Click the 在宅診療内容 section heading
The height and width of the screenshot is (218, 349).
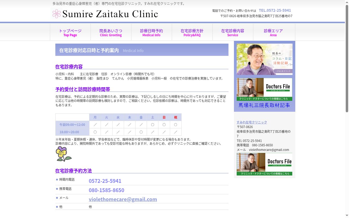click(69, 67)
